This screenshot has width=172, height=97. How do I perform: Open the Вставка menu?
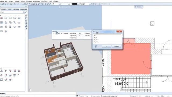coord(11,1)
